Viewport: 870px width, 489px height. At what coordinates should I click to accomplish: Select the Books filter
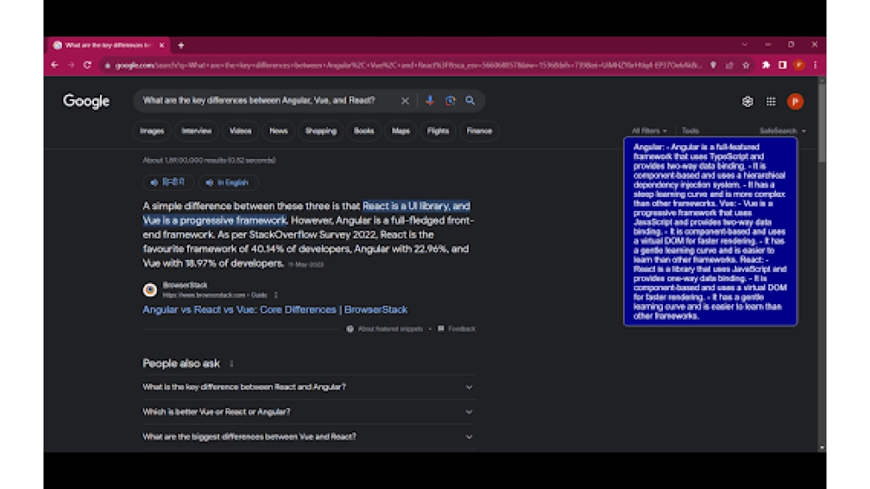[364, 131]
